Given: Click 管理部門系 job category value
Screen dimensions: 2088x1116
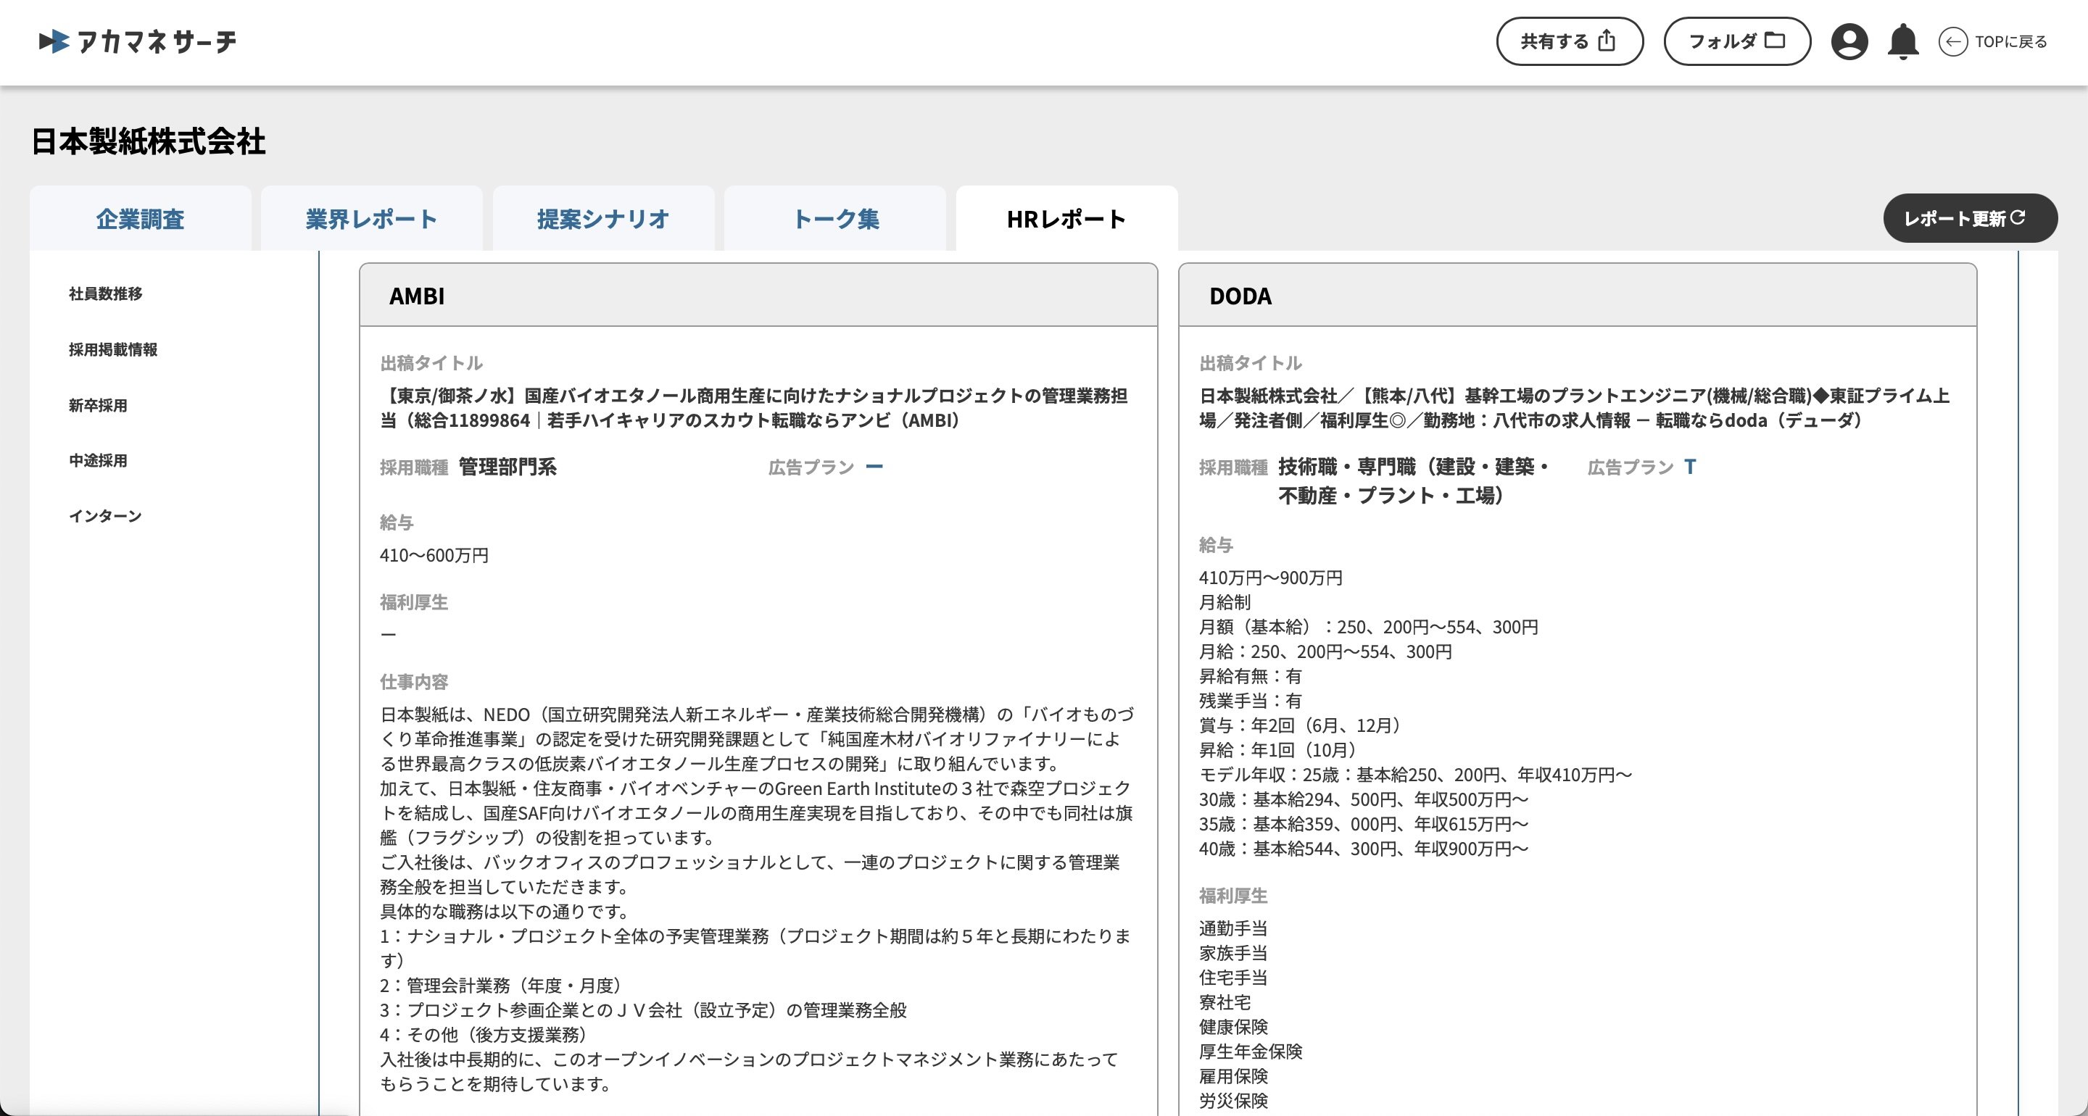Looking at the screenshot, I should (x=507, y=467).
